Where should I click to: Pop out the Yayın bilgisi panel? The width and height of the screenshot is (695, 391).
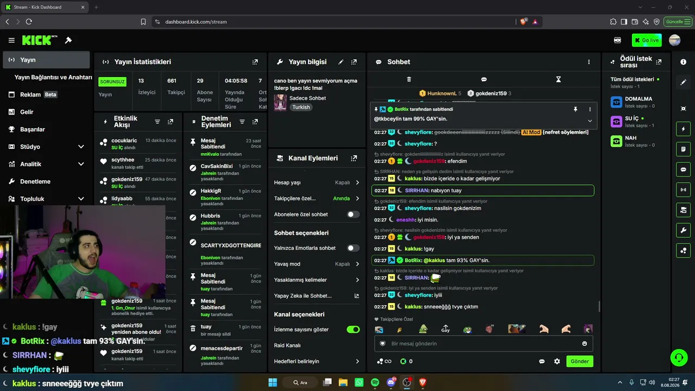pyautogui.click(x=354, y=62)
